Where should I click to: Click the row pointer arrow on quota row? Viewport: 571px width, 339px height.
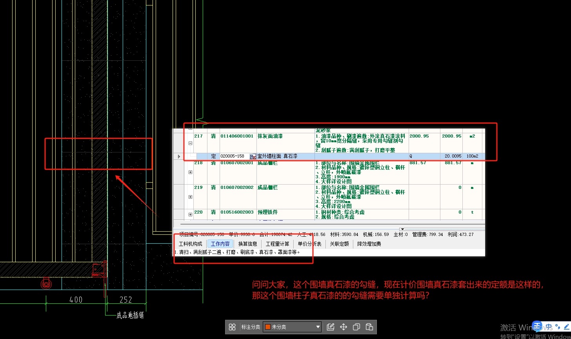[179, 156]
